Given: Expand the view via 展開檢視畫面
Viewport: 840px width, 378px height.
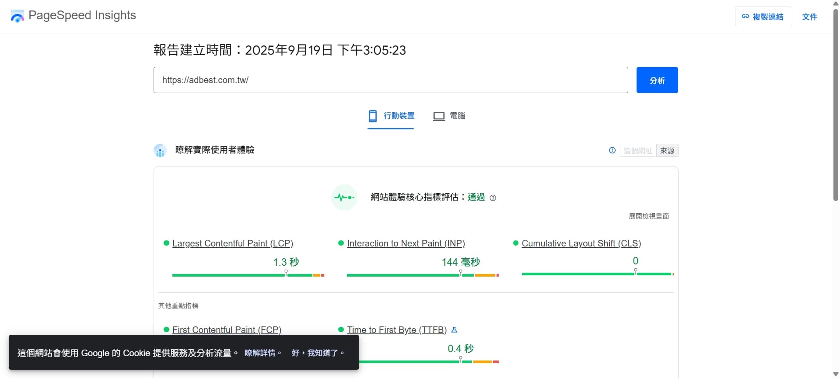Looking at the screenshot, I should coord(649,216).
